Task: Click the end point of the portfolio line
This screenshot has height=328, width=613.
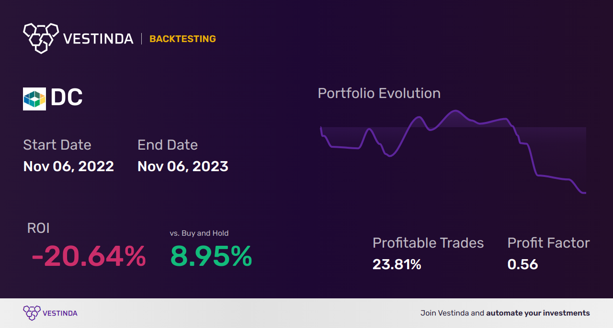Action: pos(584,193)
